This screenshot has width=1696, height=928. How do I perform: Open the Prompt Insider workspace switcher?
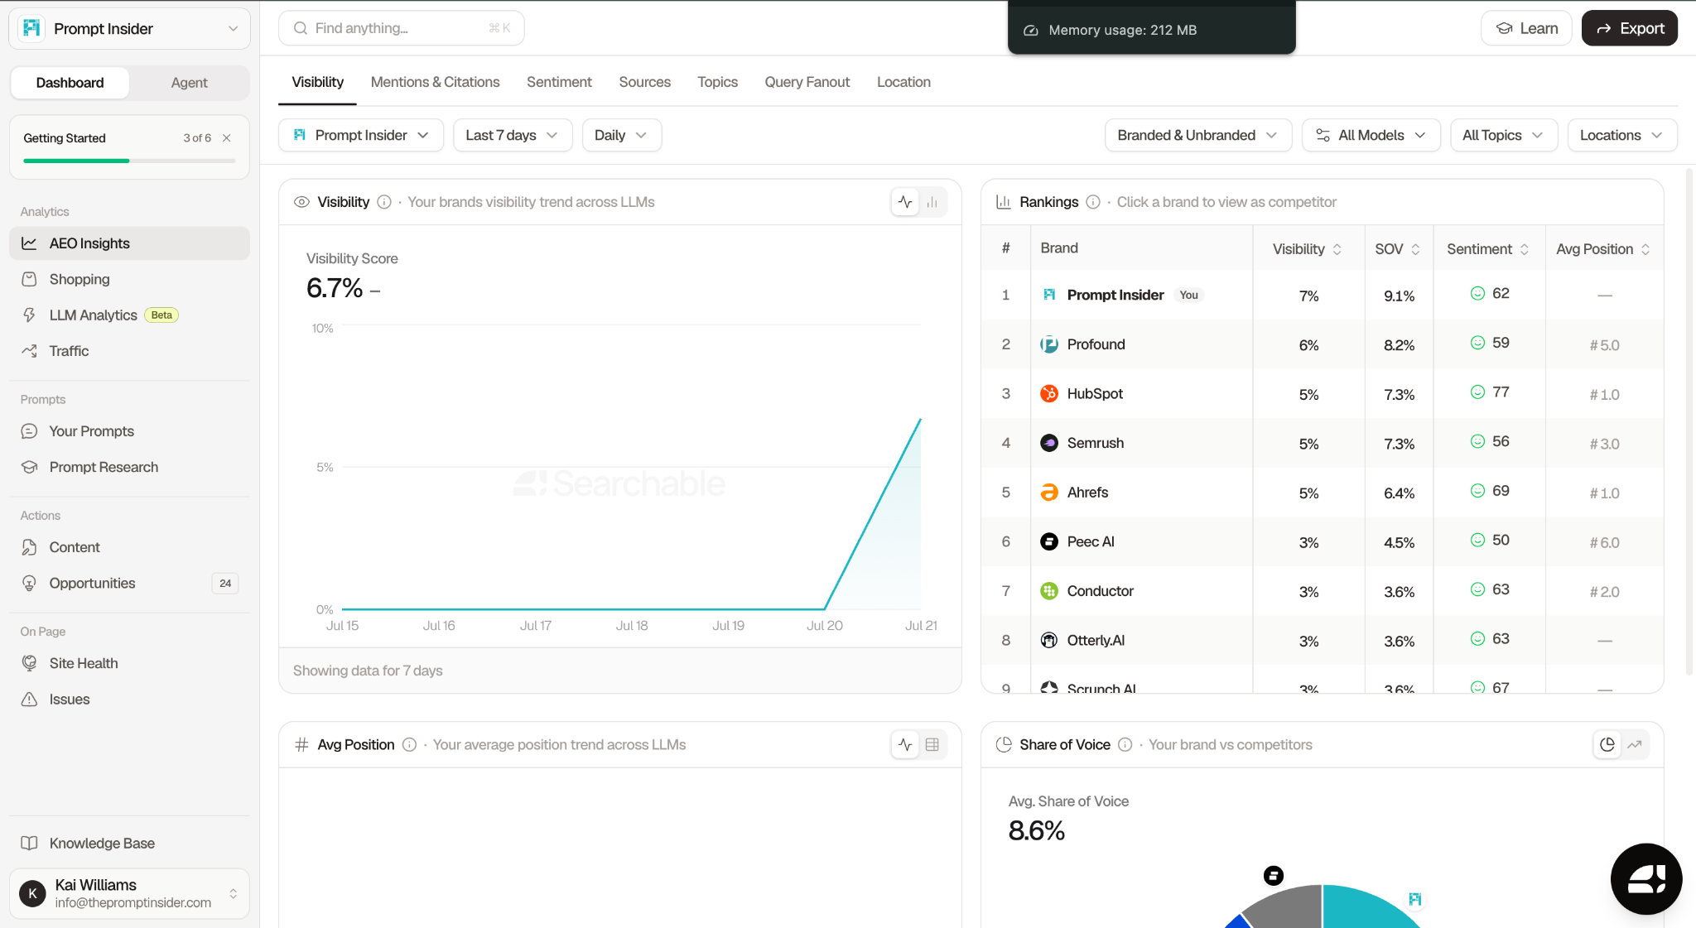click(129, 29)
